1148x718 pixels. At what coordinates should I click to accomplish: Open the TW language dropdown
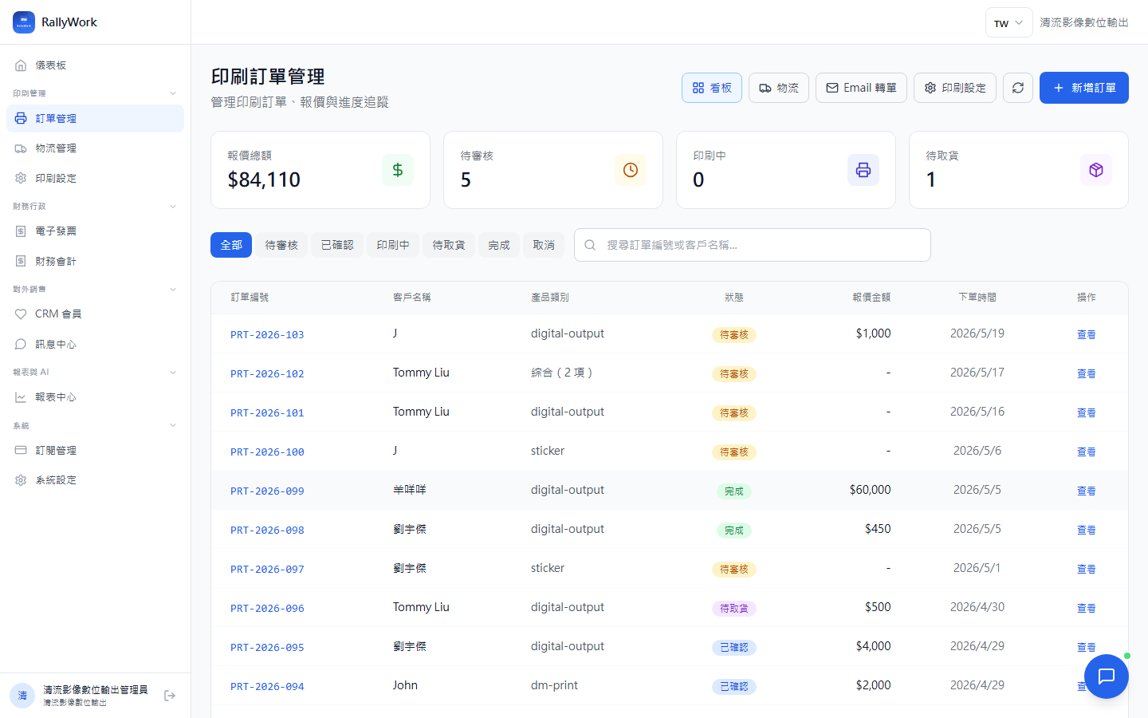(x=1008, y=23)
